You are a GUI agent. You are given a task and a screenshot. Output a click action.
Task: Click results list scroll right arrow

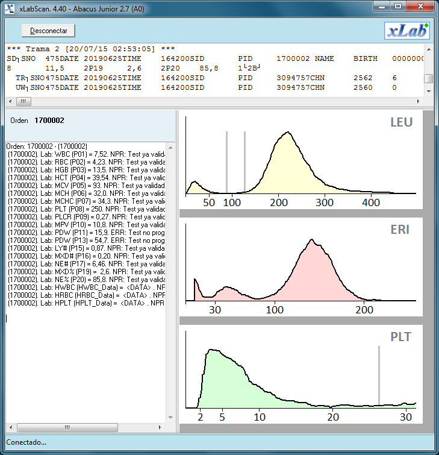pos(160,427)
